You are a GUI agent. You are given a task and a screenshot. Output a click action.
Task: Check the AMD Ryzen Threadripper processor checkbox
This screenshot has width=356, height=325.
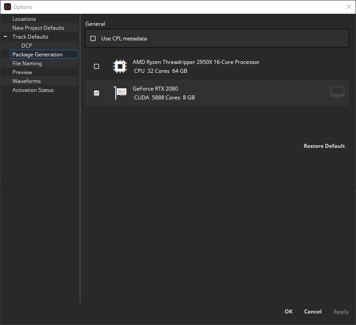click(97, 67)
